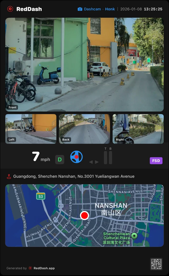Click the red position marker on map

(x=84, y=215)
